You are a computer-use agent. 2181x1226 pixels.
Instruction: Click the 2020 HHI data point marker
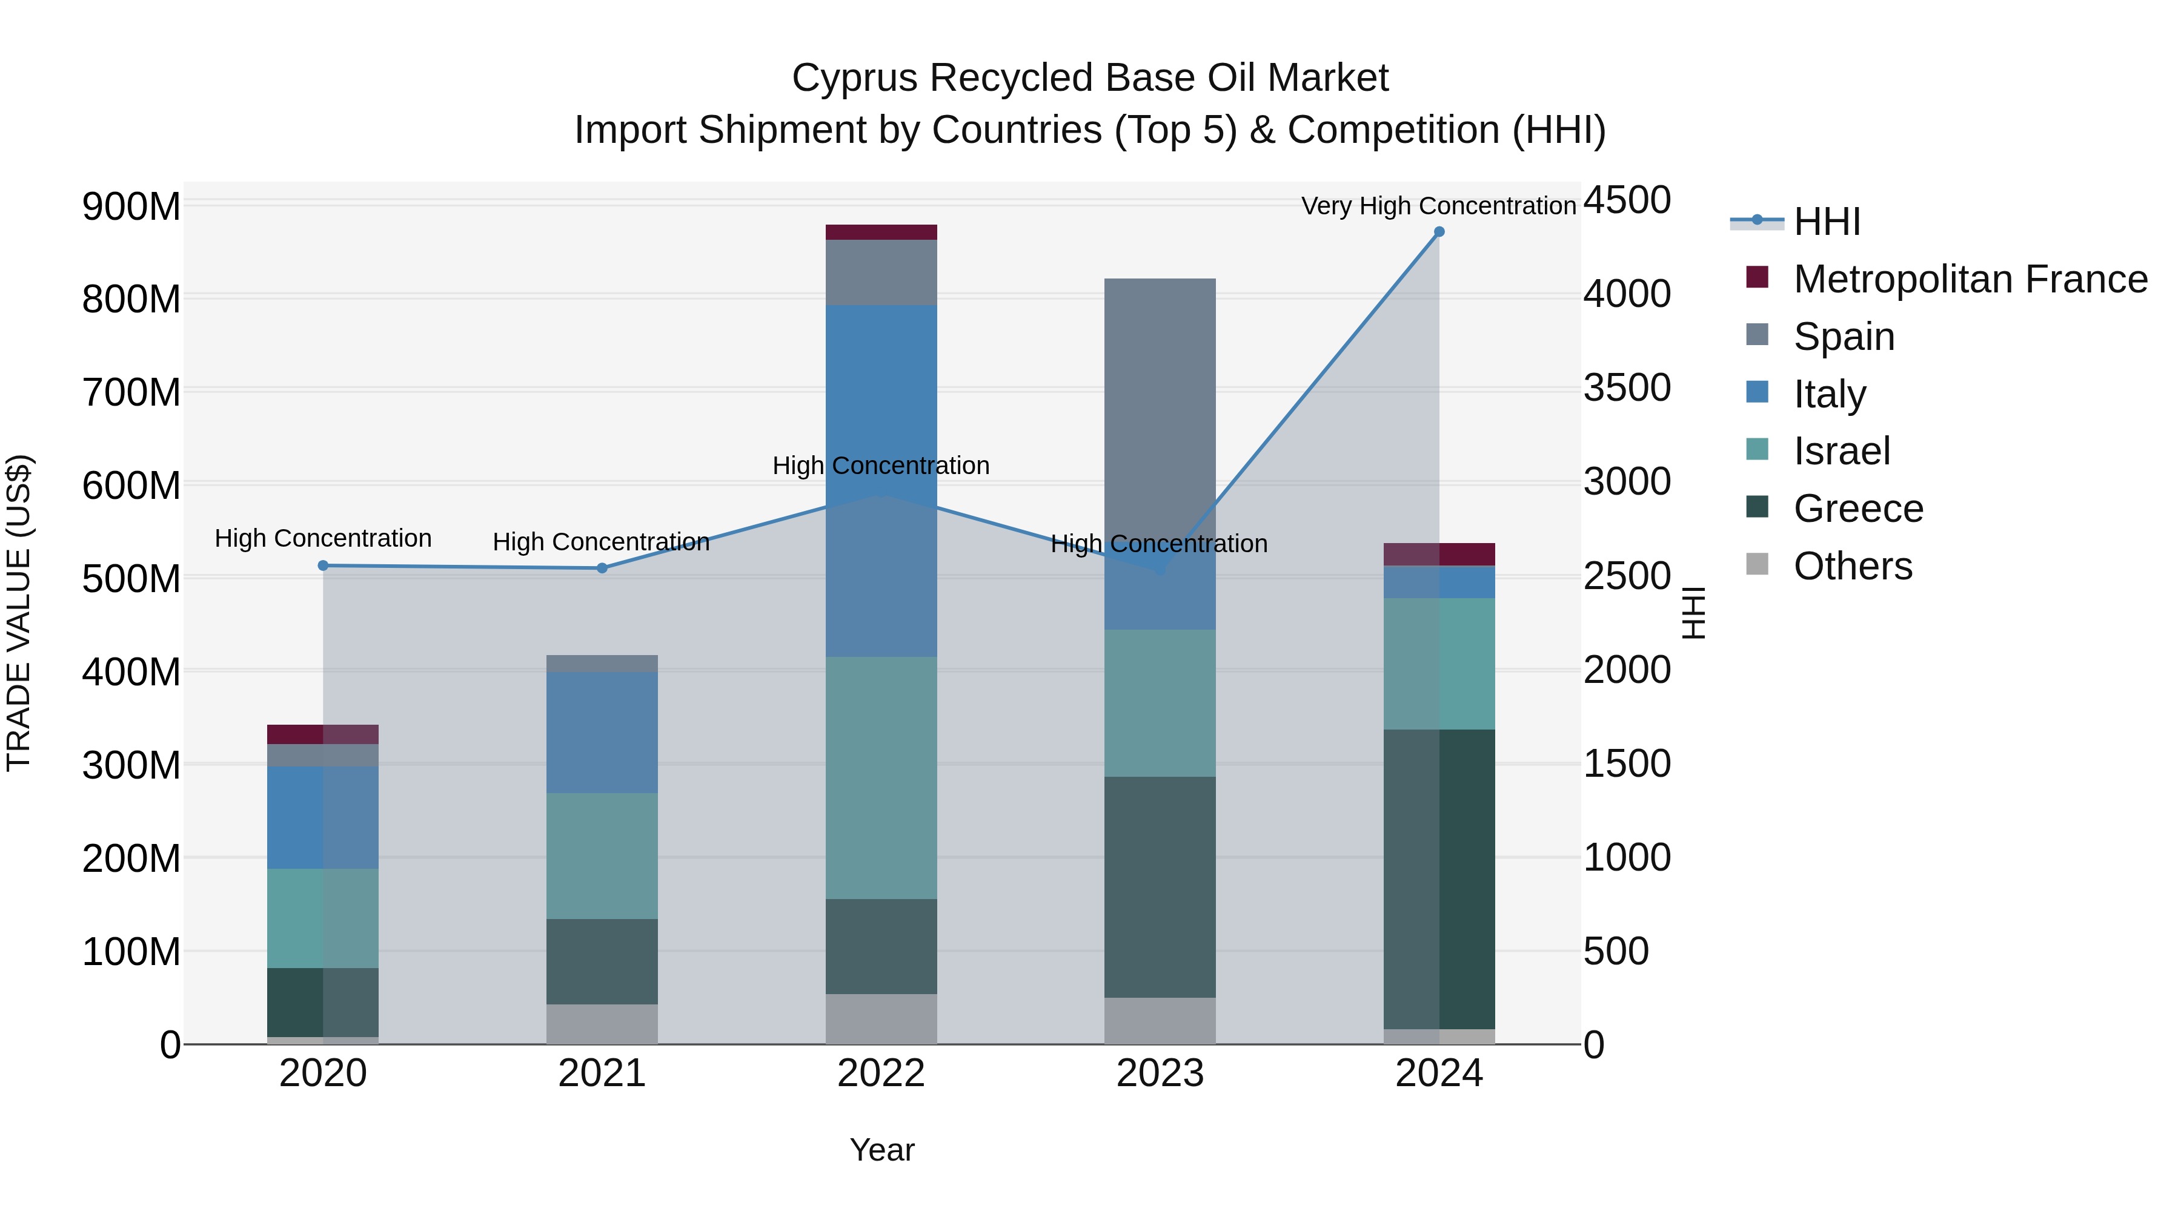tap(322, 566)
